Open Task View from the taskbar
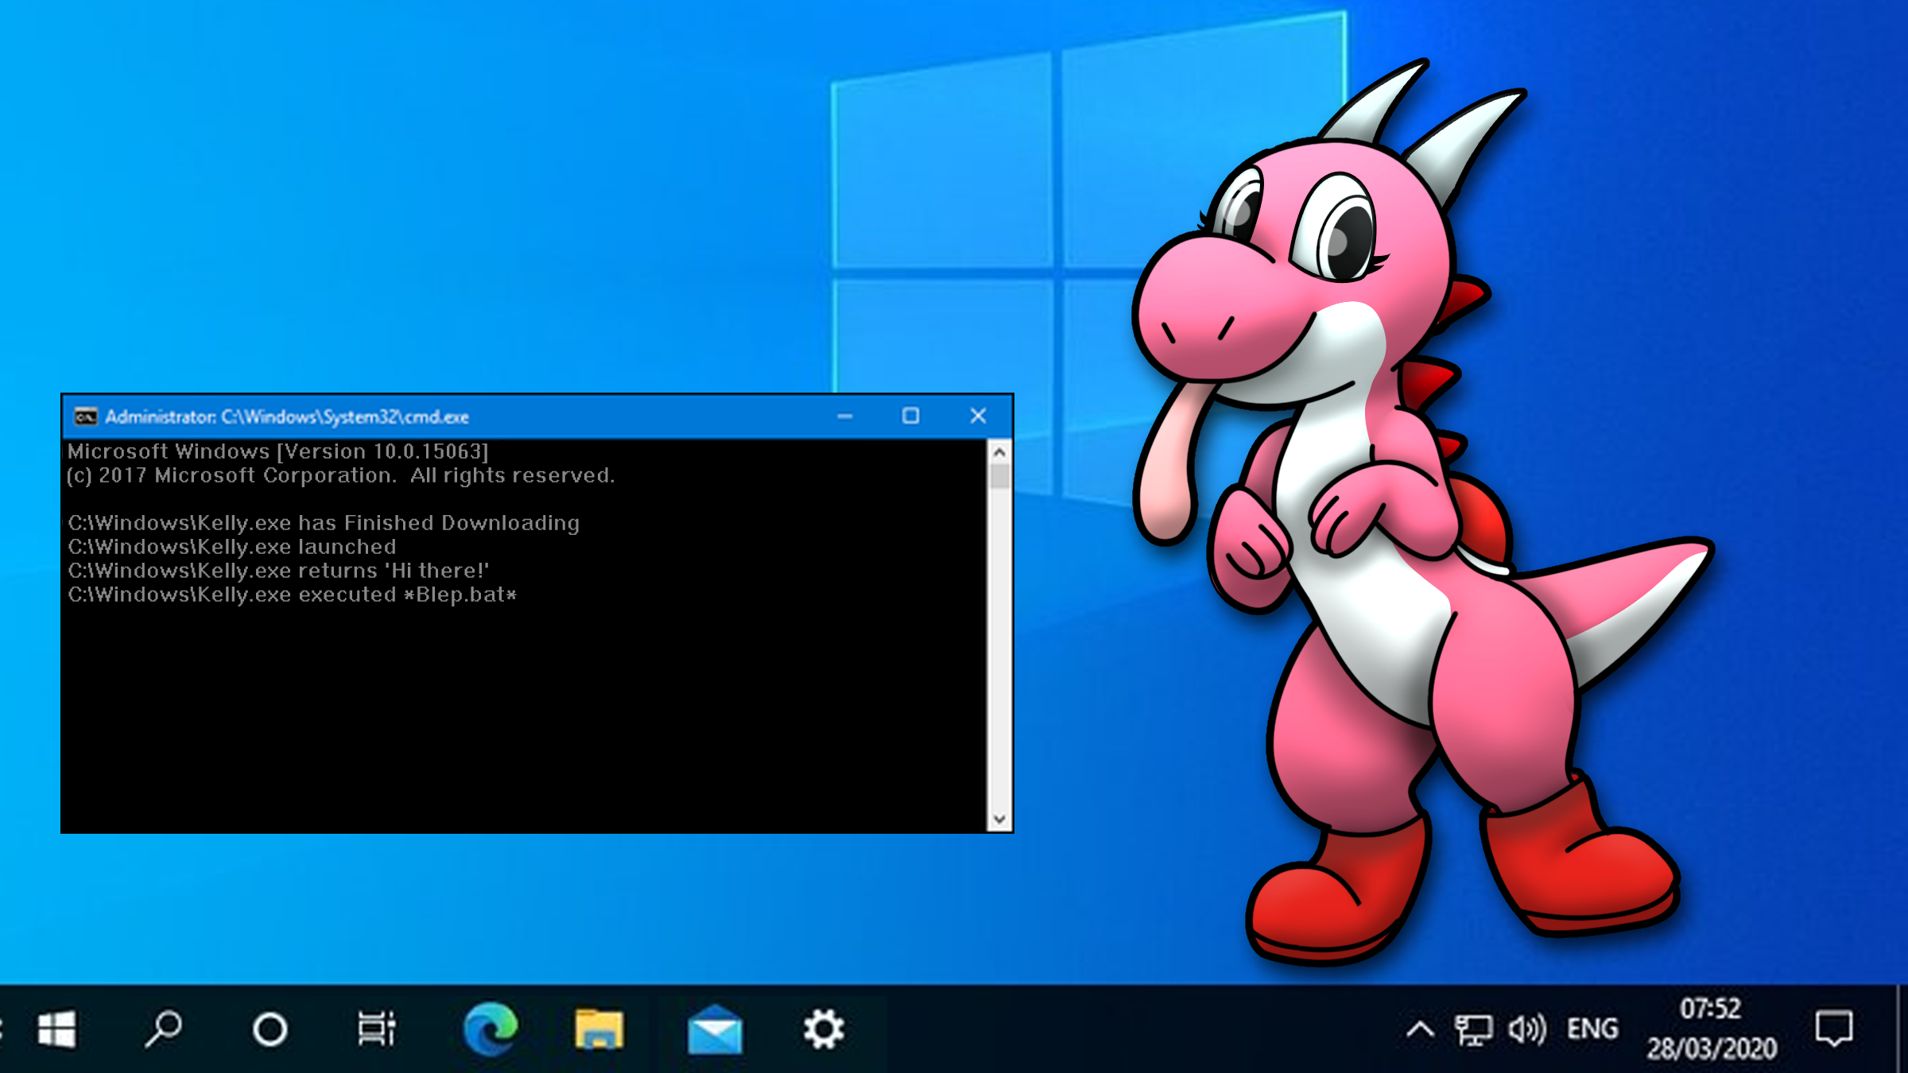1908x1073 pixels. click(375, 1028)
